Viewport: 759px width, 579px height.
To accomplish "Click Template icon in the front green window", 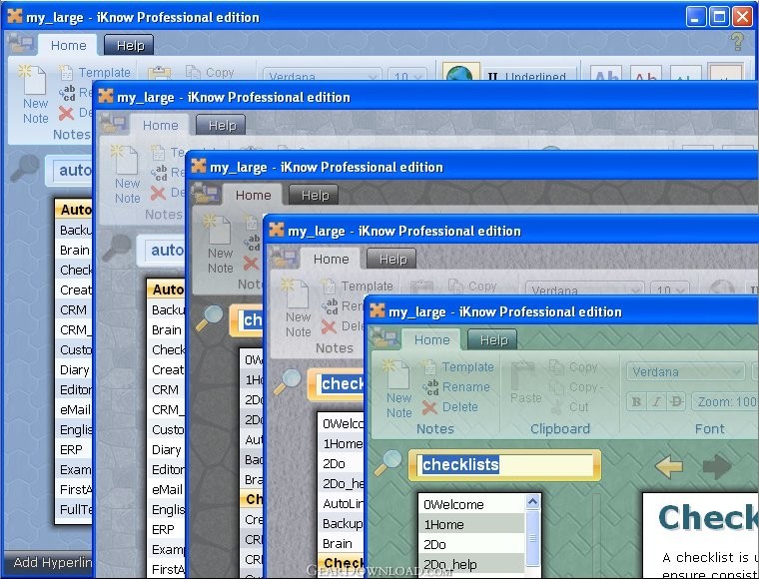I will (x=428, y=367).
